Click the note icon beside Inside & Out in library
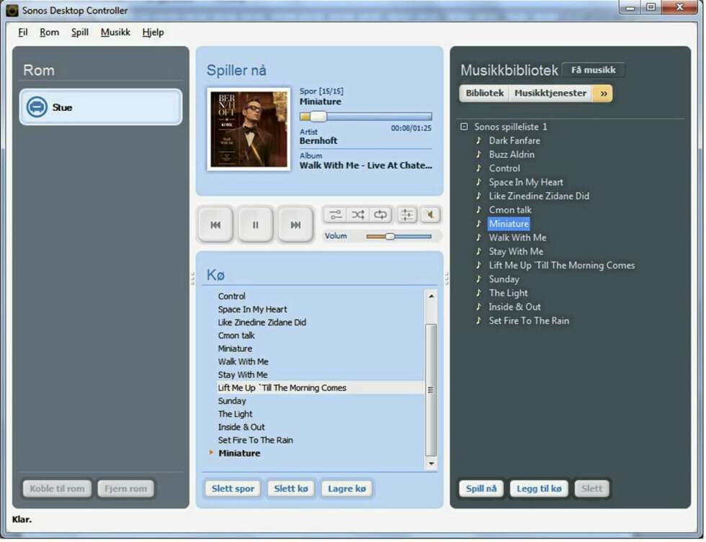706x542 pixels. point(478,307)
